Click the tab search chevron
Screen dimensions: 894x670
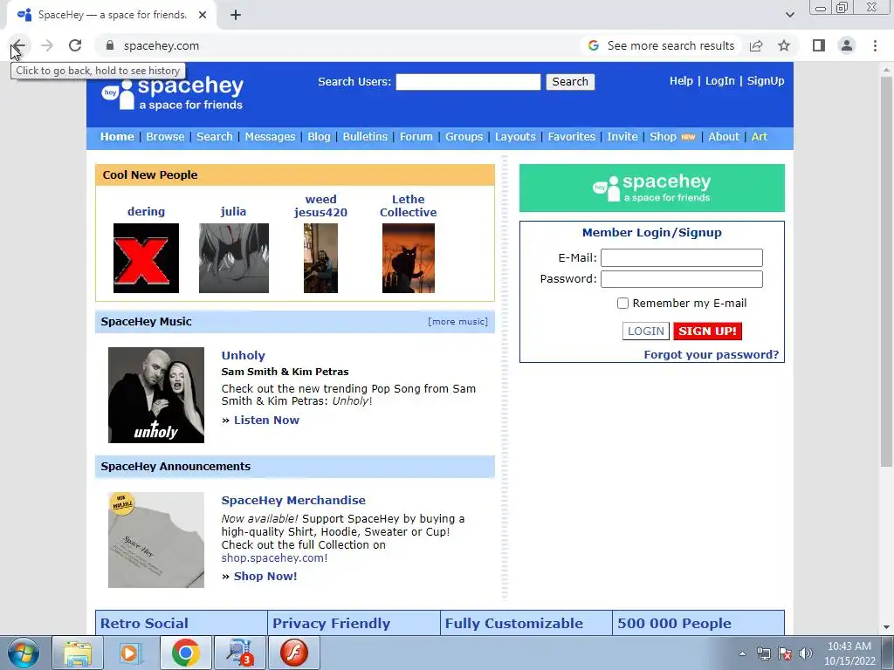pos(789,16)
